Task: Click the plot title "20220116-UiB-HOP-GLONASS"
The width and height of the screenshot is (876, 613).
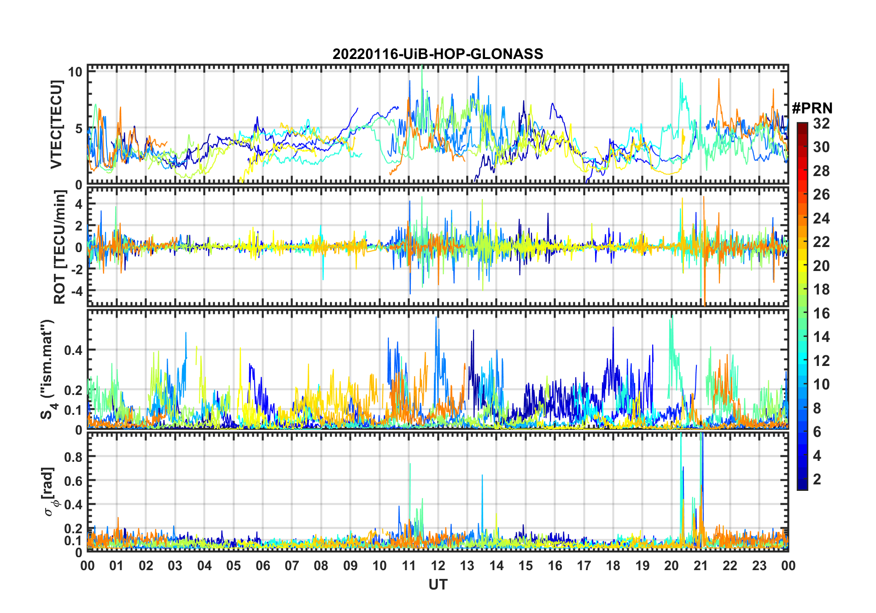Action: pos(438,54)
